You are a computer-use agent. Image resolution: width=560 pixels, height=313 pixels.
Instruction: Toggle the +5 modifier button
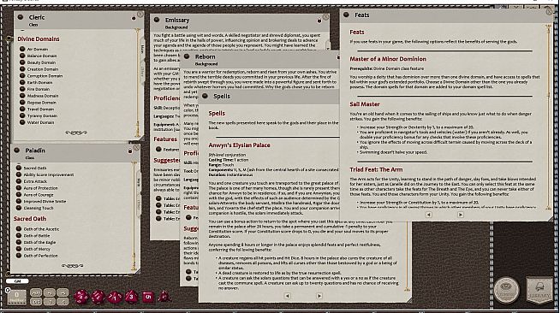[x=63, y=292]
